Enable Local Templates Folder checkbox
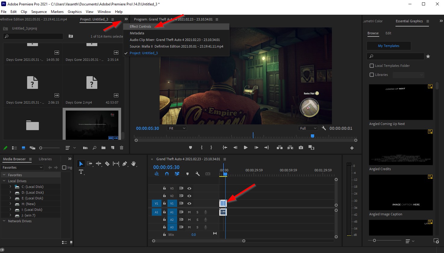This screenshot has height=253, width=444. (x=372, y=66)
